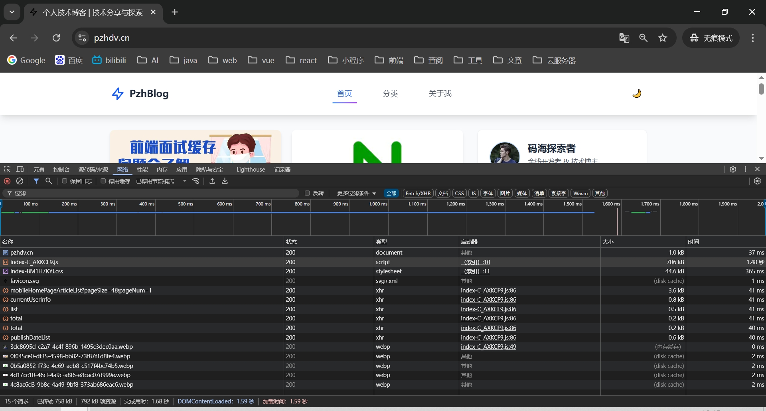Type in the 过滤 filter input field
Image resolution: width=766 pixels, height=411 pixels.
(x=156, y=193)
